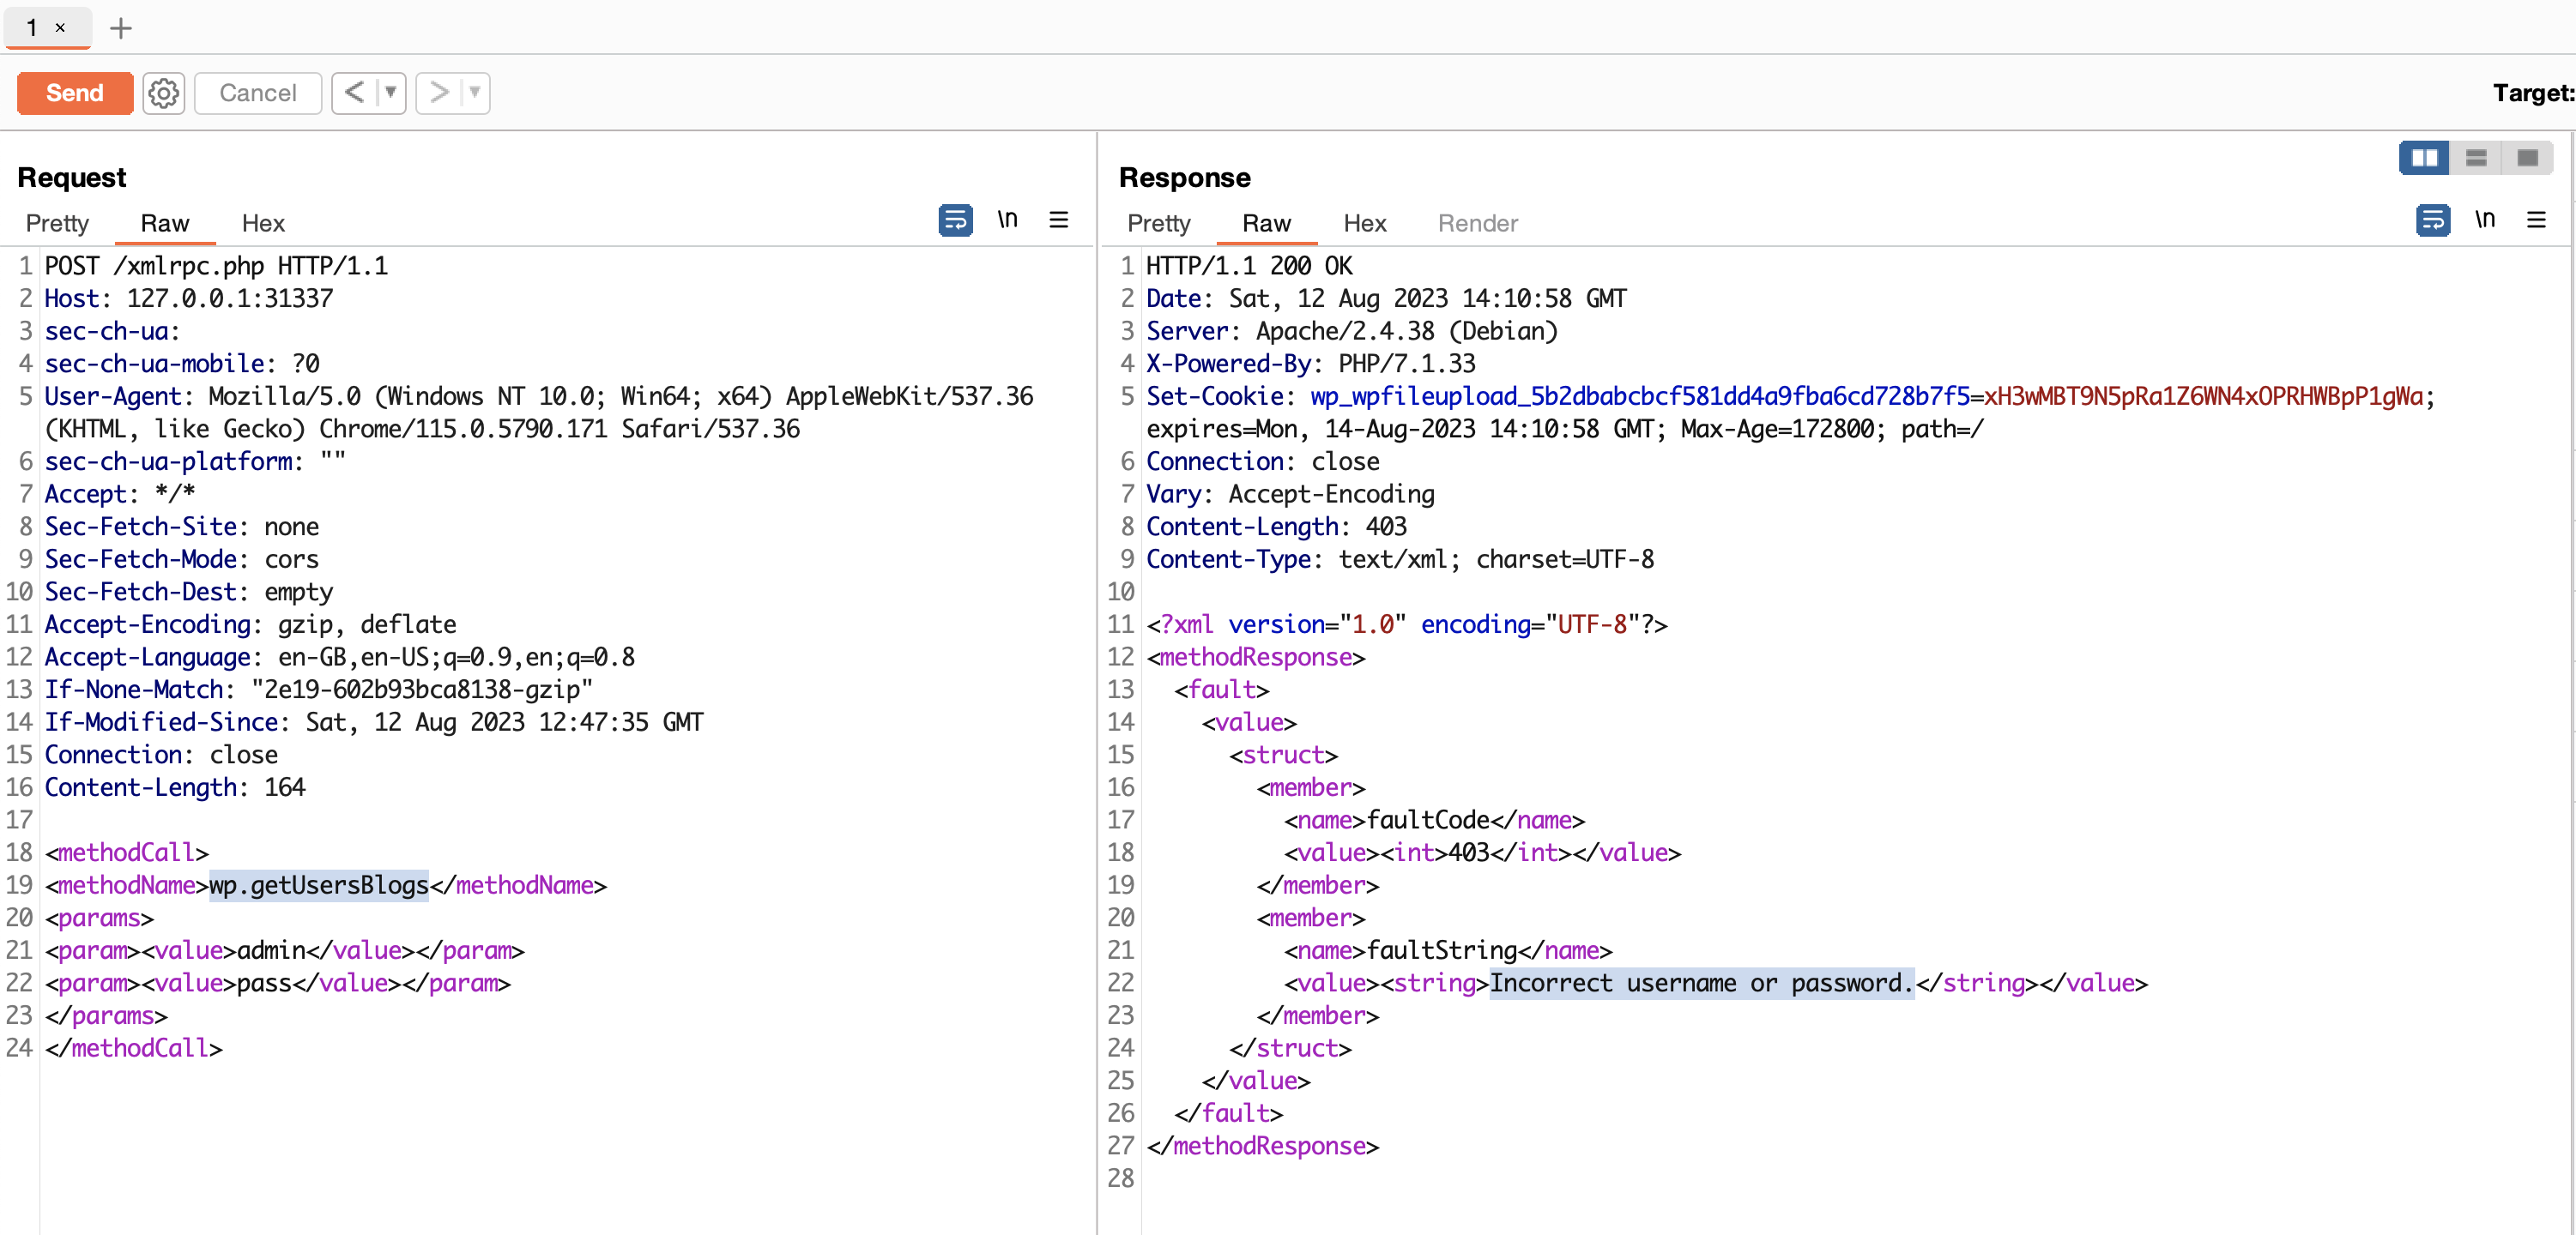Click HTTP/1.1 200 OK status line
Screen dimensions: 2576x1235
tap(1249, 266)
